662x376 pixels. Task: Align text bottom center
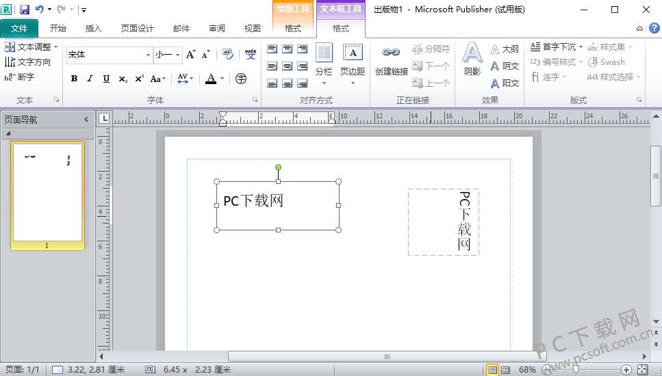click(x=287, y=83)
